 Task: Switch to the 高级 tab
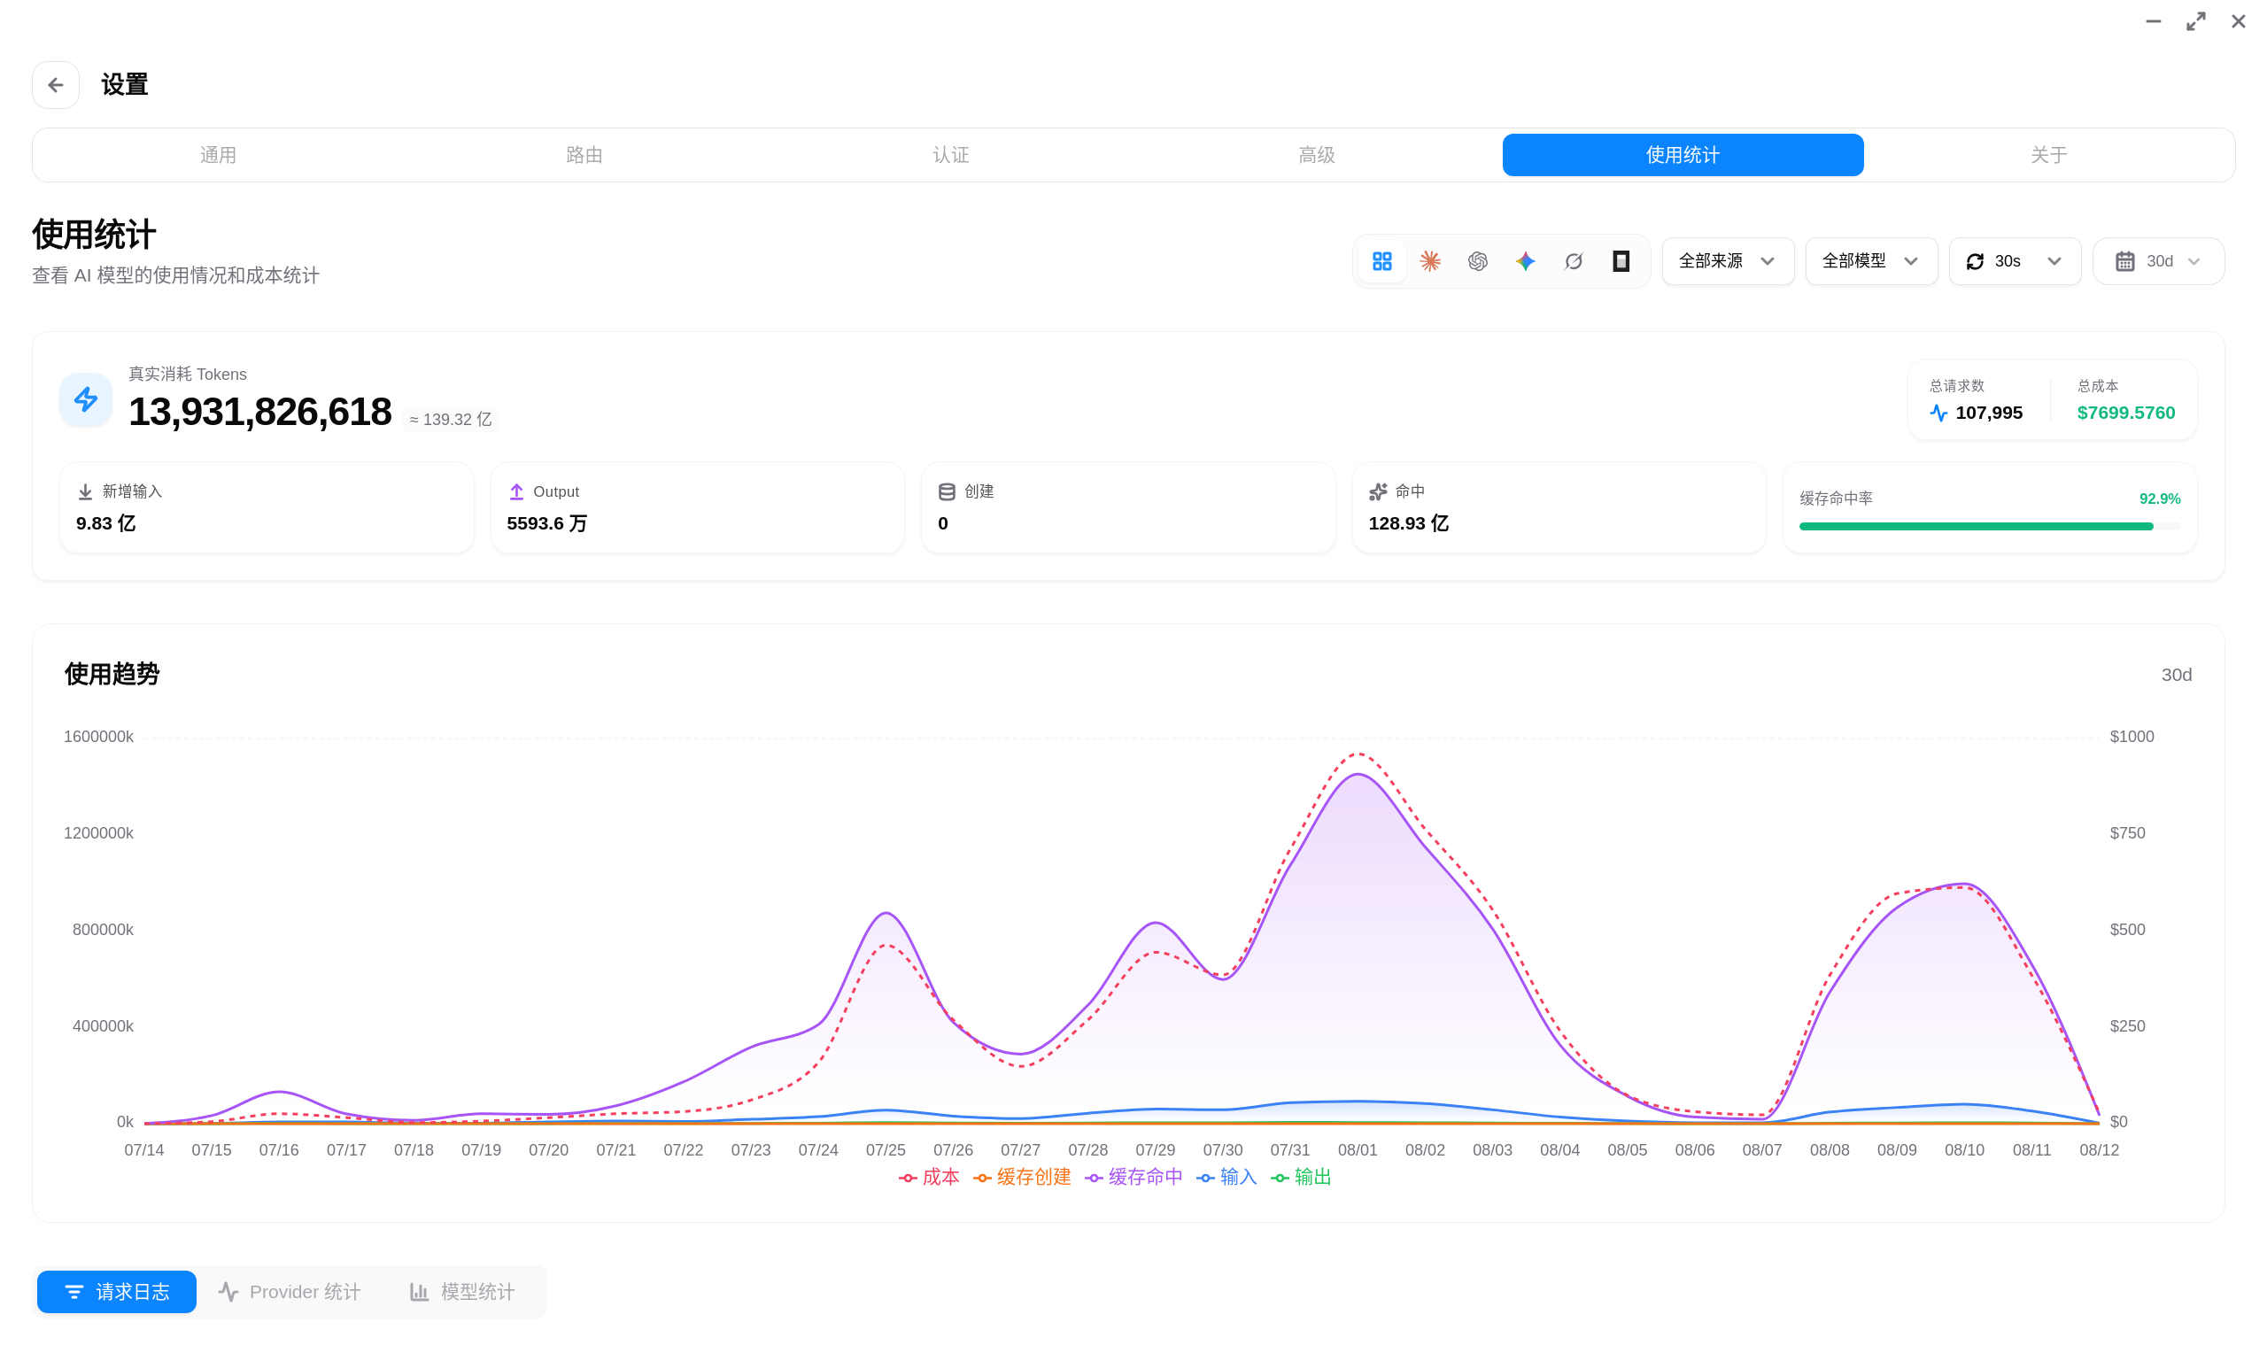1316,155
